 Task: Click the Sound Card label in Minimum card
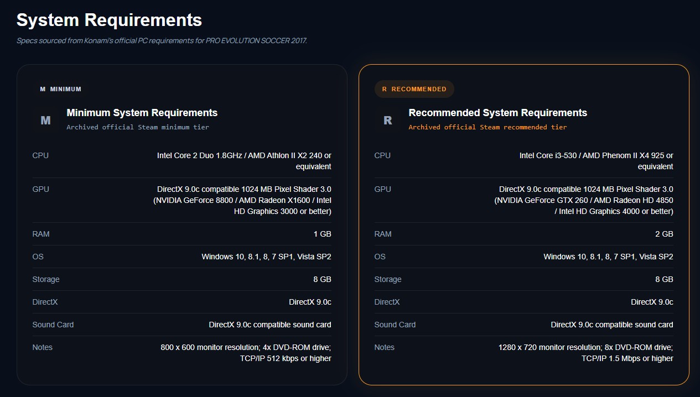click(53, 325)
